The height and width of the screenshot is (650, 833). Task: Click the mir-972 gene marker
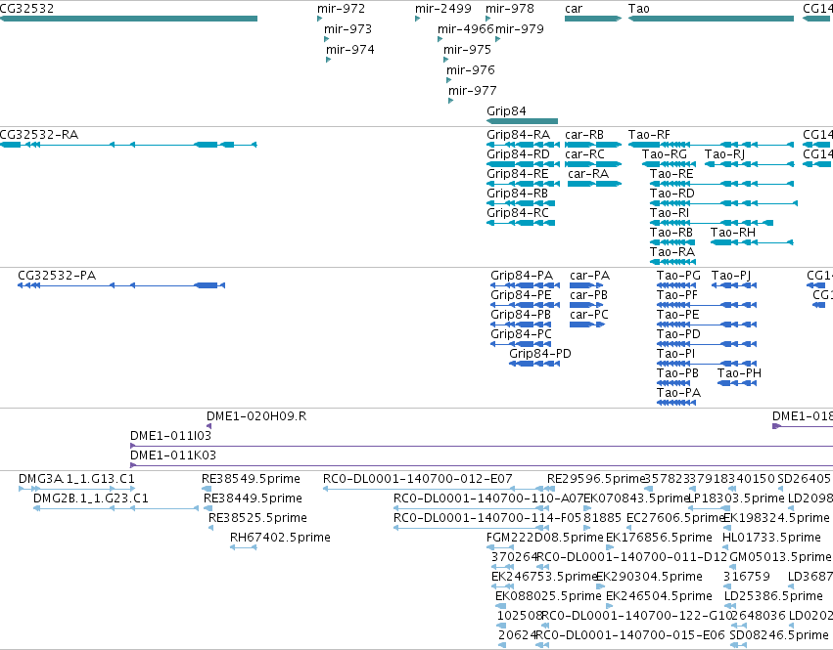[x=320, y=19]
